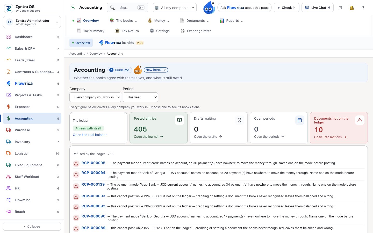The image size is (373, 233).
Task: Expand the Company filter dropdown
Action: (95, 97)
